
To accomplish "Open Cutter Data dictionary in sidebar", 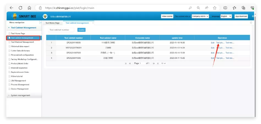I will coord(20,51).
